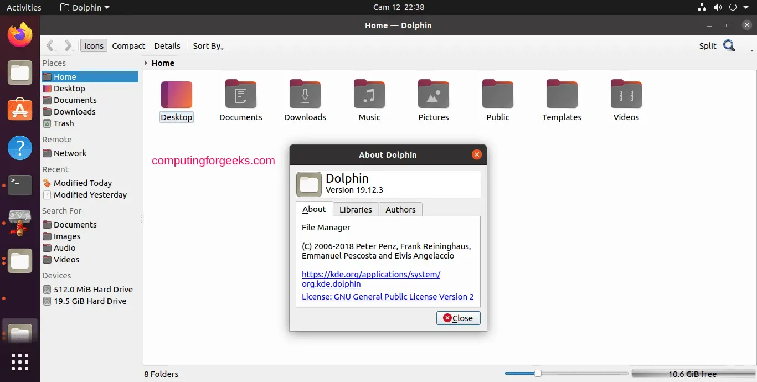Open the Libraries tab in About Dolphin
Image resolution: width=757 pixels, height=382 pixels.
356,209
